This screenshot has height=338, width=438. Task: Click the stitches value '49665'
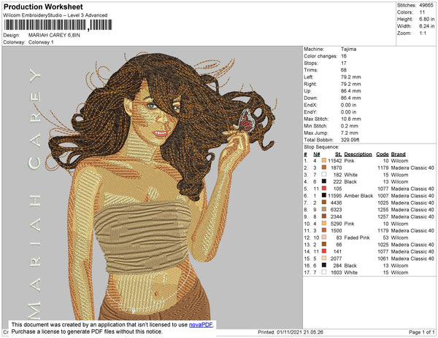tap(426, 5)
